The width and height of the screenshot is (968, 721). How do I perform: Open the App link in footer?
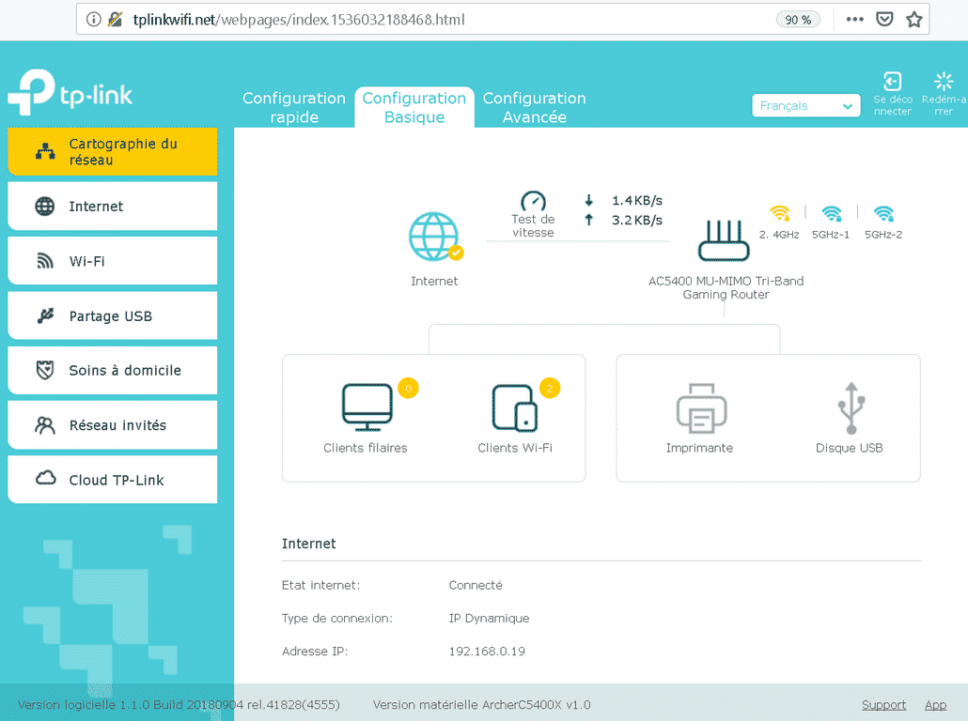pyautogui.click(x=935, y=705)
